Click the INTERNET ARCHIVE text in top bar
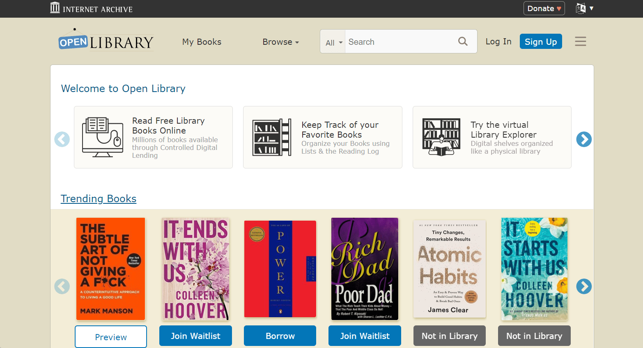Viewport: 643px width, 348px height. 98,9
